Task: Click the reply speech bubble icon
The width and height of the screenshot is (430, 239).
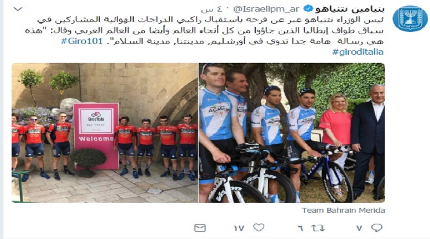Action: coord(377,228)
